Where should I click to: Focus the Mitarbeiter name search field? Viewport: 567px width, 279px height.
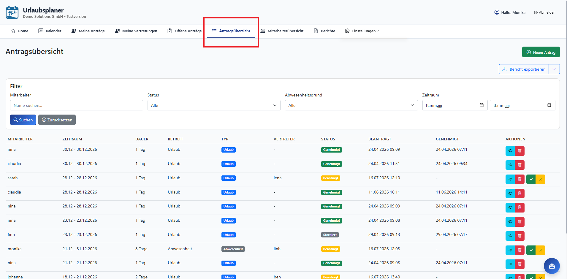[x=77, y=105]
